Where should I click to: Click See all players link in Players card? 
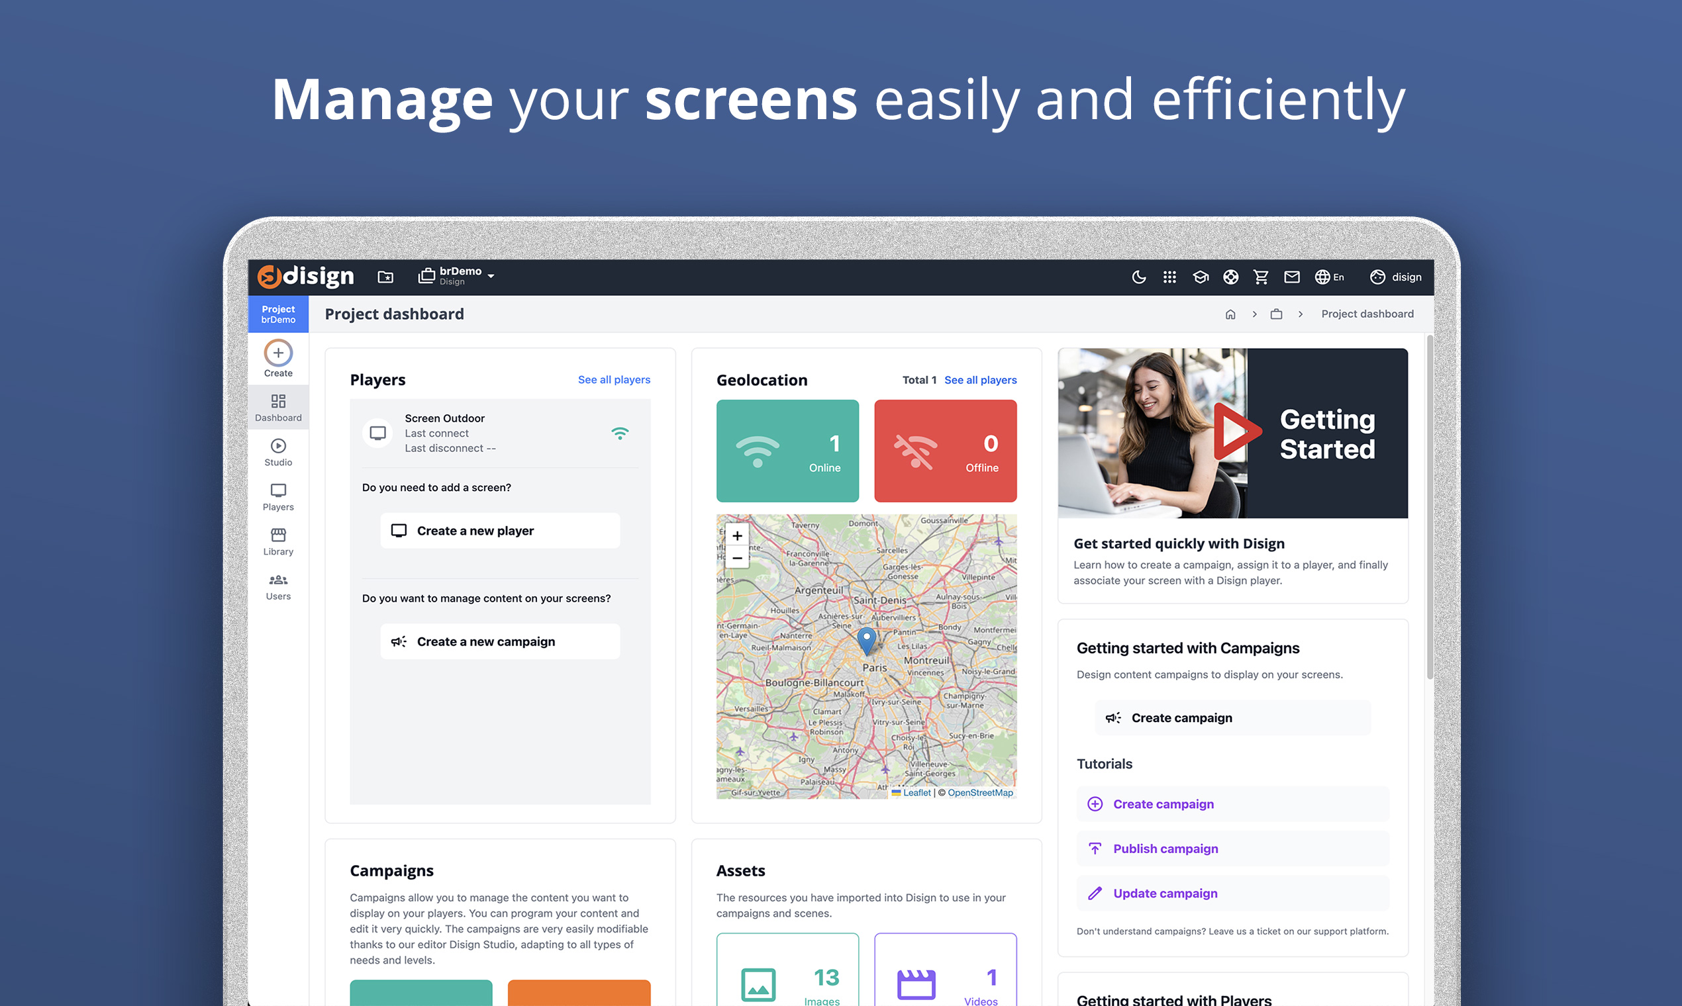pyautogui.click(x=614, y=380)
